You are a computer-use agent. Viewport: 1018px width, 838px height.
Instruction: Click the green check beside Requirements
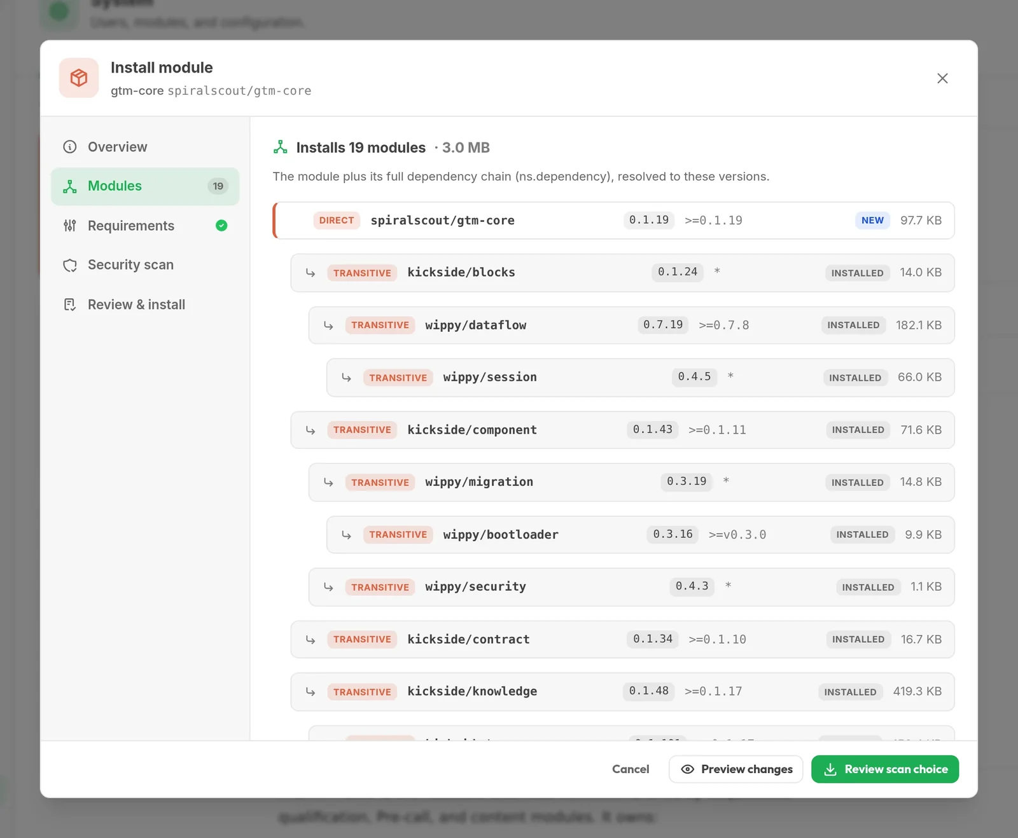point(221,226)
